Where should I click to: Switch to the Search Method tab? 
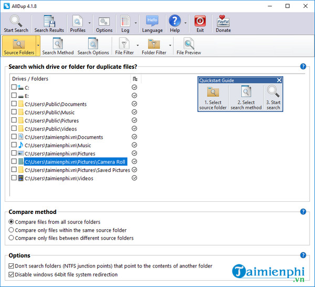click(58, 45)
